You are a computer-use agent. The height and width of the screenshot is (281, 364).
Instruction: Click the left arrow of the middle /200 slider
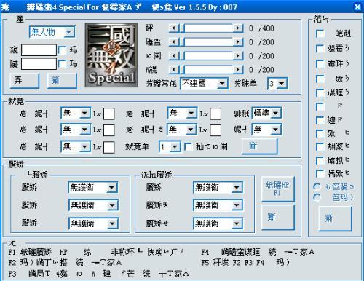pyautogui.click(x=174, y=56)
